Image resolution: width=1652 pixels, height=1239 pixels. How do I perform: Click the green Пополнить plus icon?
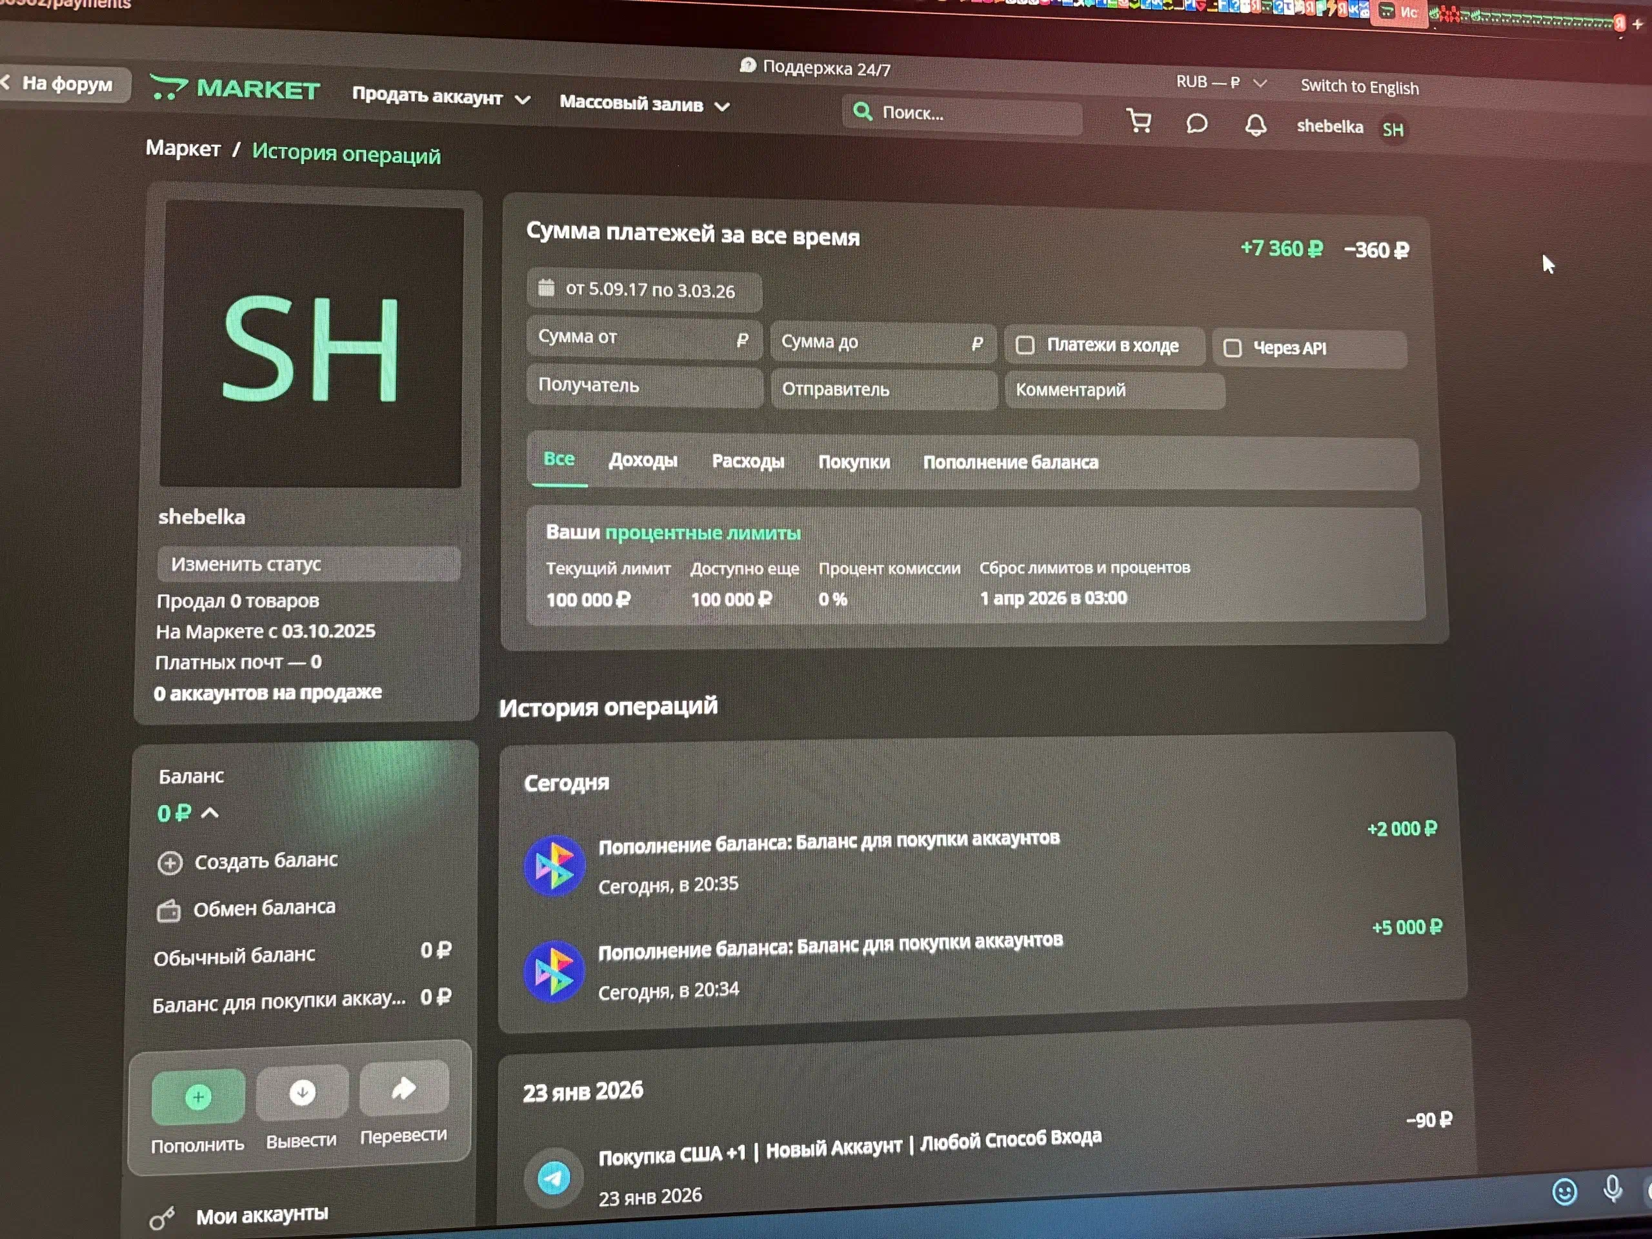click(198, 1097)
